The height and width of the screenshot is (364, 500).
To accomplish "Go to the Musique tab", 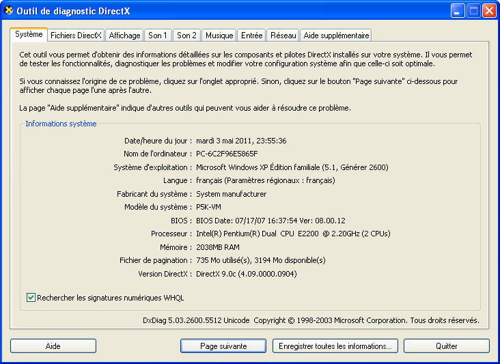I will 219,36.
